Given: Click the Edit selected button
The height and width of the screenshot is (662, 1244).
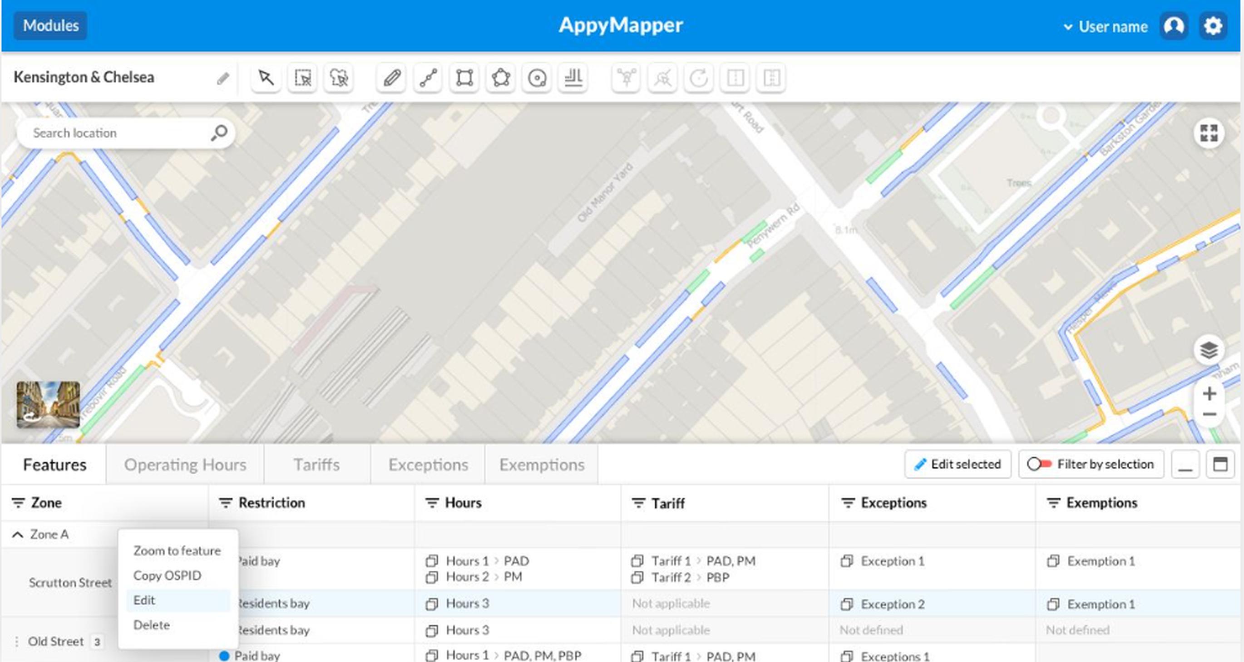Looking at the screenshot, I should coord(958,464).
